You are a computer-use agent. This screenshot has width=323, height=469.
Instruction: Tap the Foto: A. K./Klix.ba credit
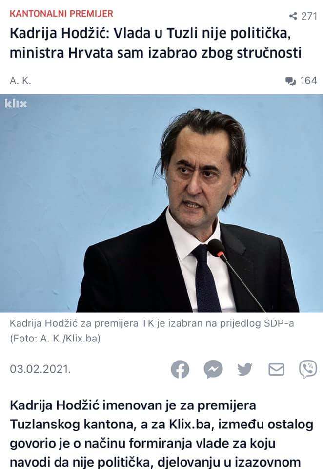(x=55, y=338)
